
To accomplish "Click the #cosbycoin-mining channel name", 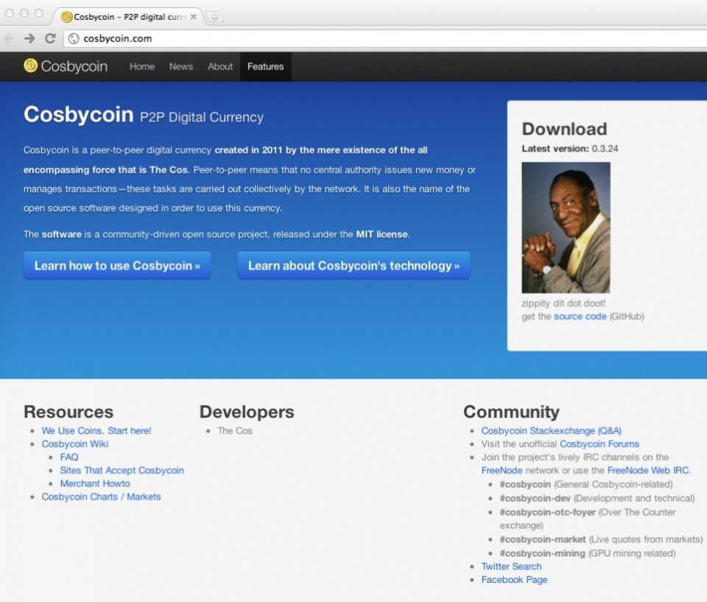I will [543, 553].
